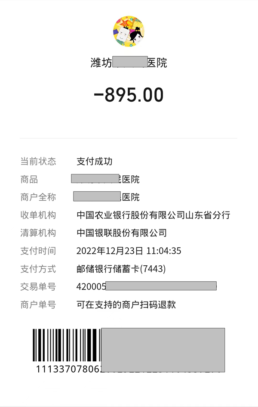Click the 商品 label
The height and width of the screenshot is (407, 258).
29,180
